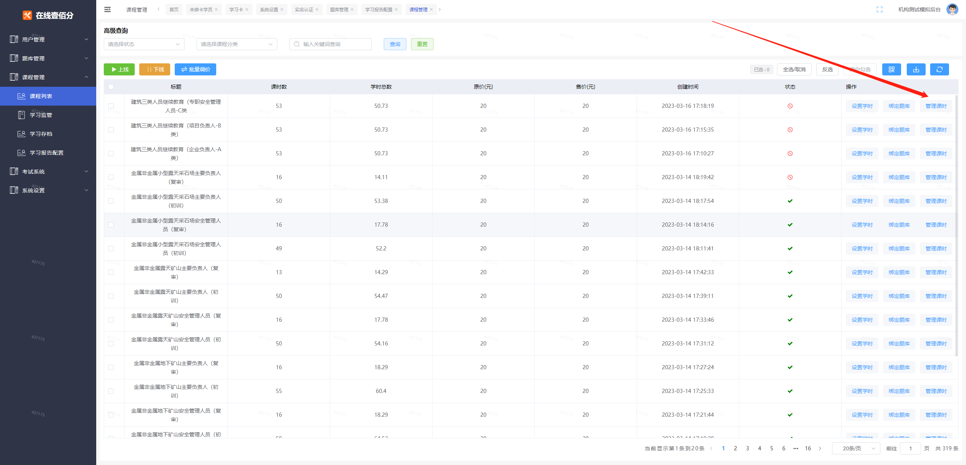Image resolution: width=966 pixels, height=465 pixels.
Task: Focus the 输入关键词查询 search field
Action: coord(331,44)
